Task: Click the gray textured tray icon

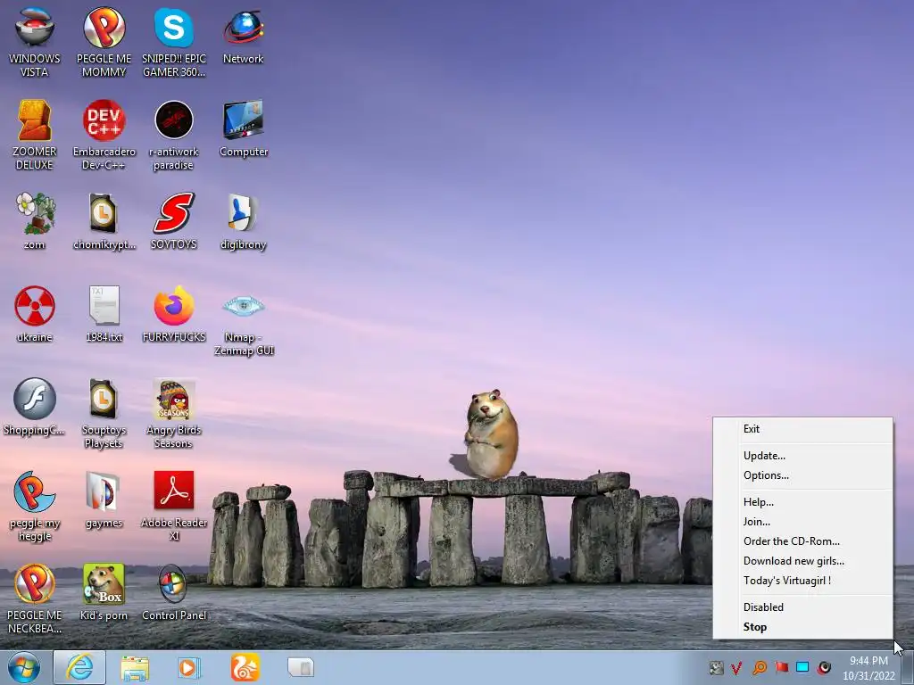Action: click(716, 668)
